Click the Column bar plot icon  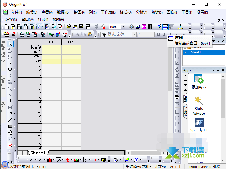49,160
